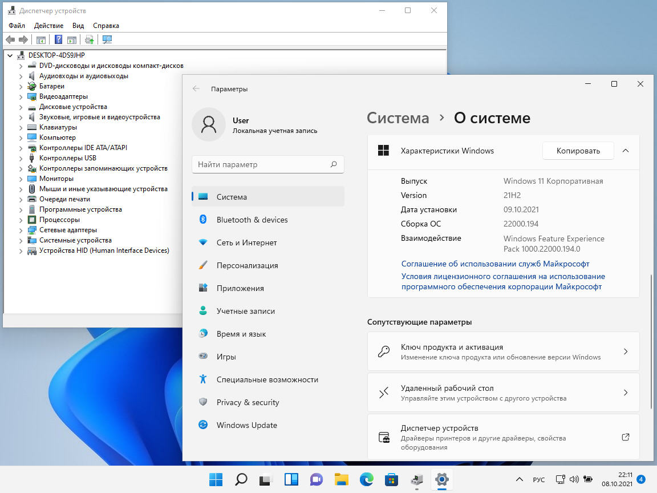Open the Вид menu in Device Manager
The image size is (657, 493).
(x=78, y=26)
